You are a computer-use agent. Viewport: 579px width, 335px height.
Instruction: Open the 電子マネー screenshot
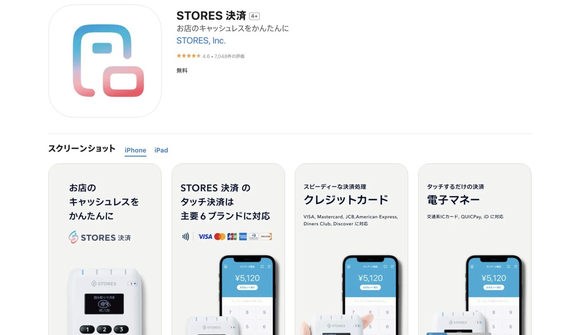(x=475, y=249)
